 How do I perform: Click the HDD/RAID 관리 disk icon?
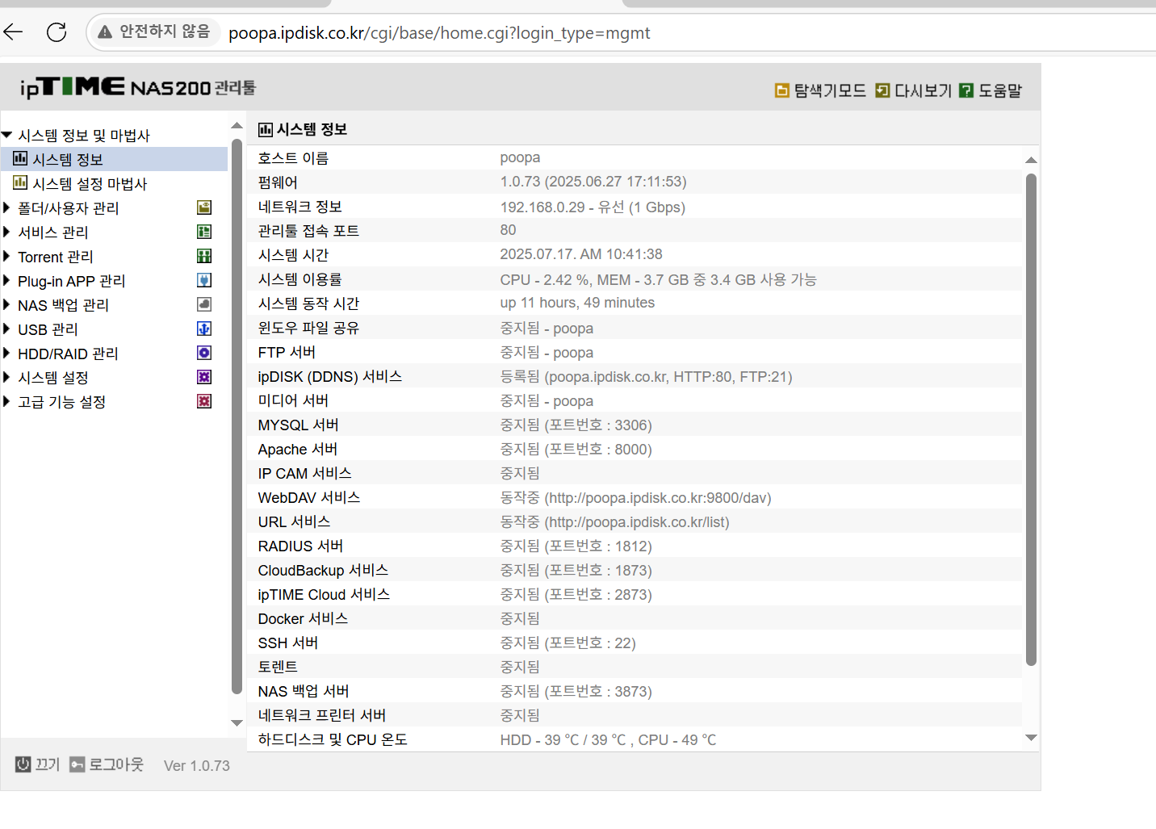pos(204,354)
